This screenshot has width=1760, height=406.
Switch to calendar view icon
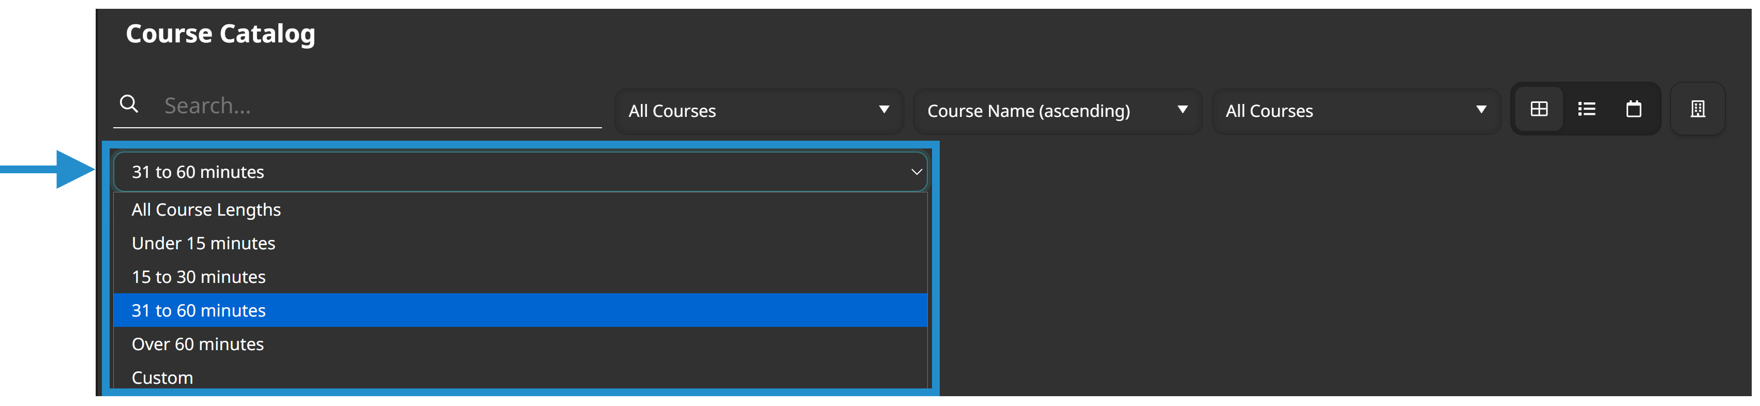[x=1634, y=109]
